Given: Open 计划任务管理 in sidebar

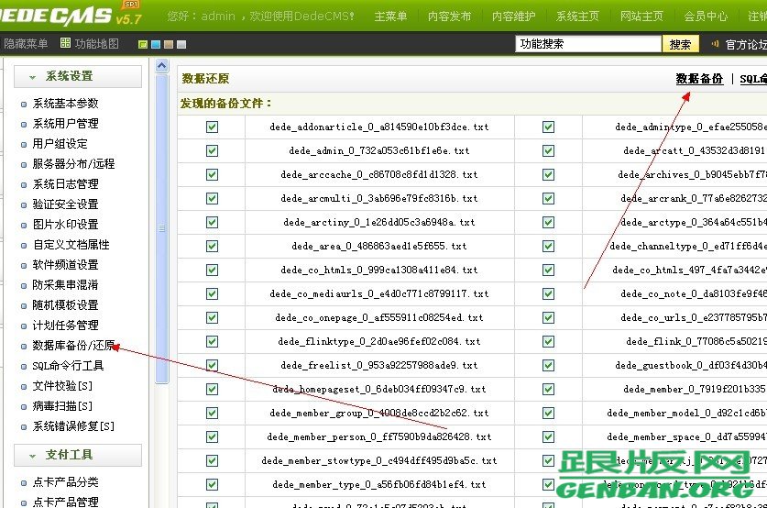Looking at the screenshot, I should pyautogui.click(x=66, y=326).
